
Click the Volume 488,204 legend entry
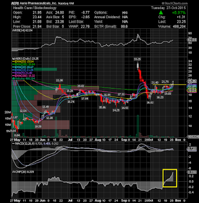23,79
